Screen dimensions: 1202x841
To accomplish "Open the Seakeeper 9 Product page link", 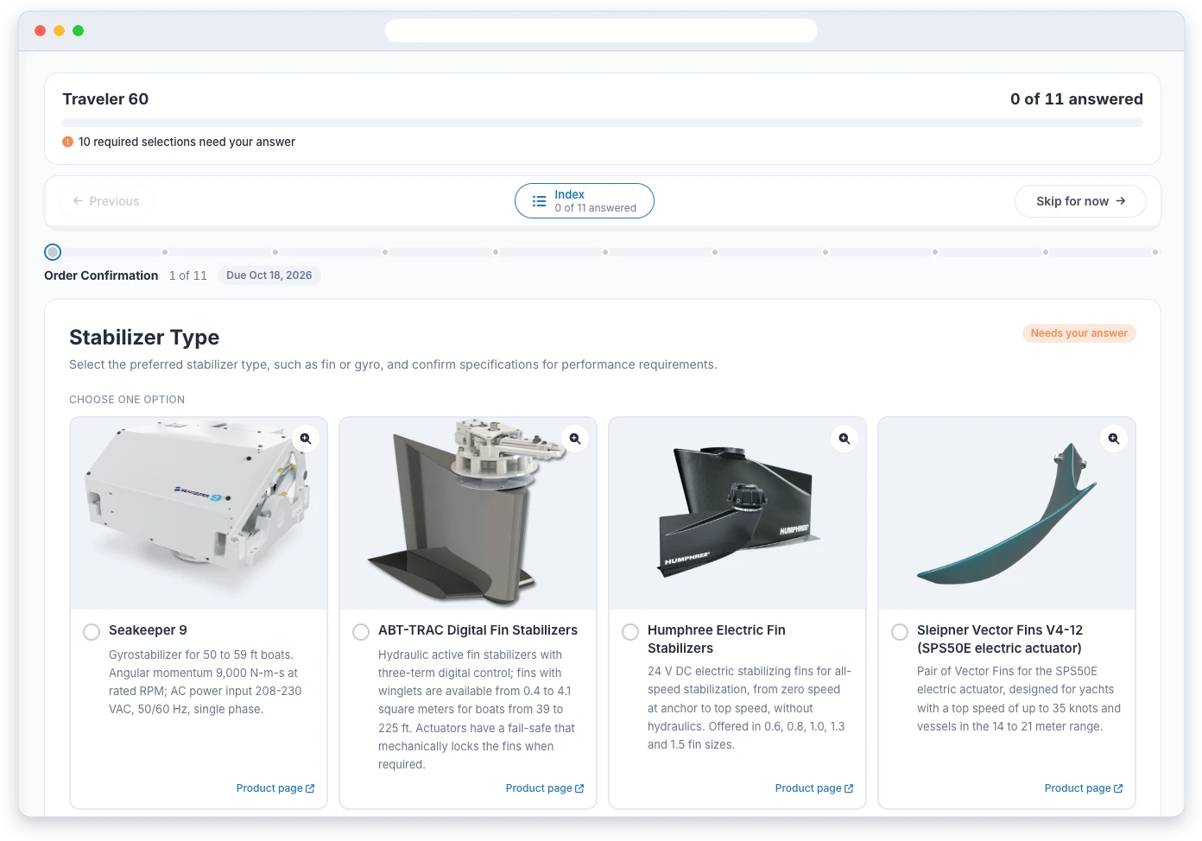I will click(x=275, y=788).
